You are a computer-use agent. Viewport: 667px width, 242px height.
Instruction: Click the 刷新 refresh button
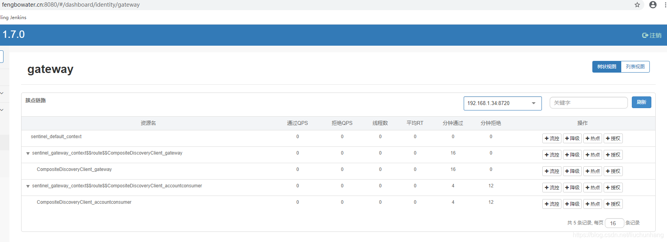coord(642,102)
